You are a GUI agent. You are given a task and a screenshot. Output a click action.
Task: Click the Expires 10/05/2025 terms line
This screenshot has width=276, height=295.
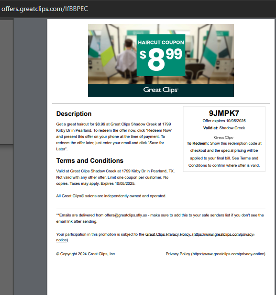118,183
